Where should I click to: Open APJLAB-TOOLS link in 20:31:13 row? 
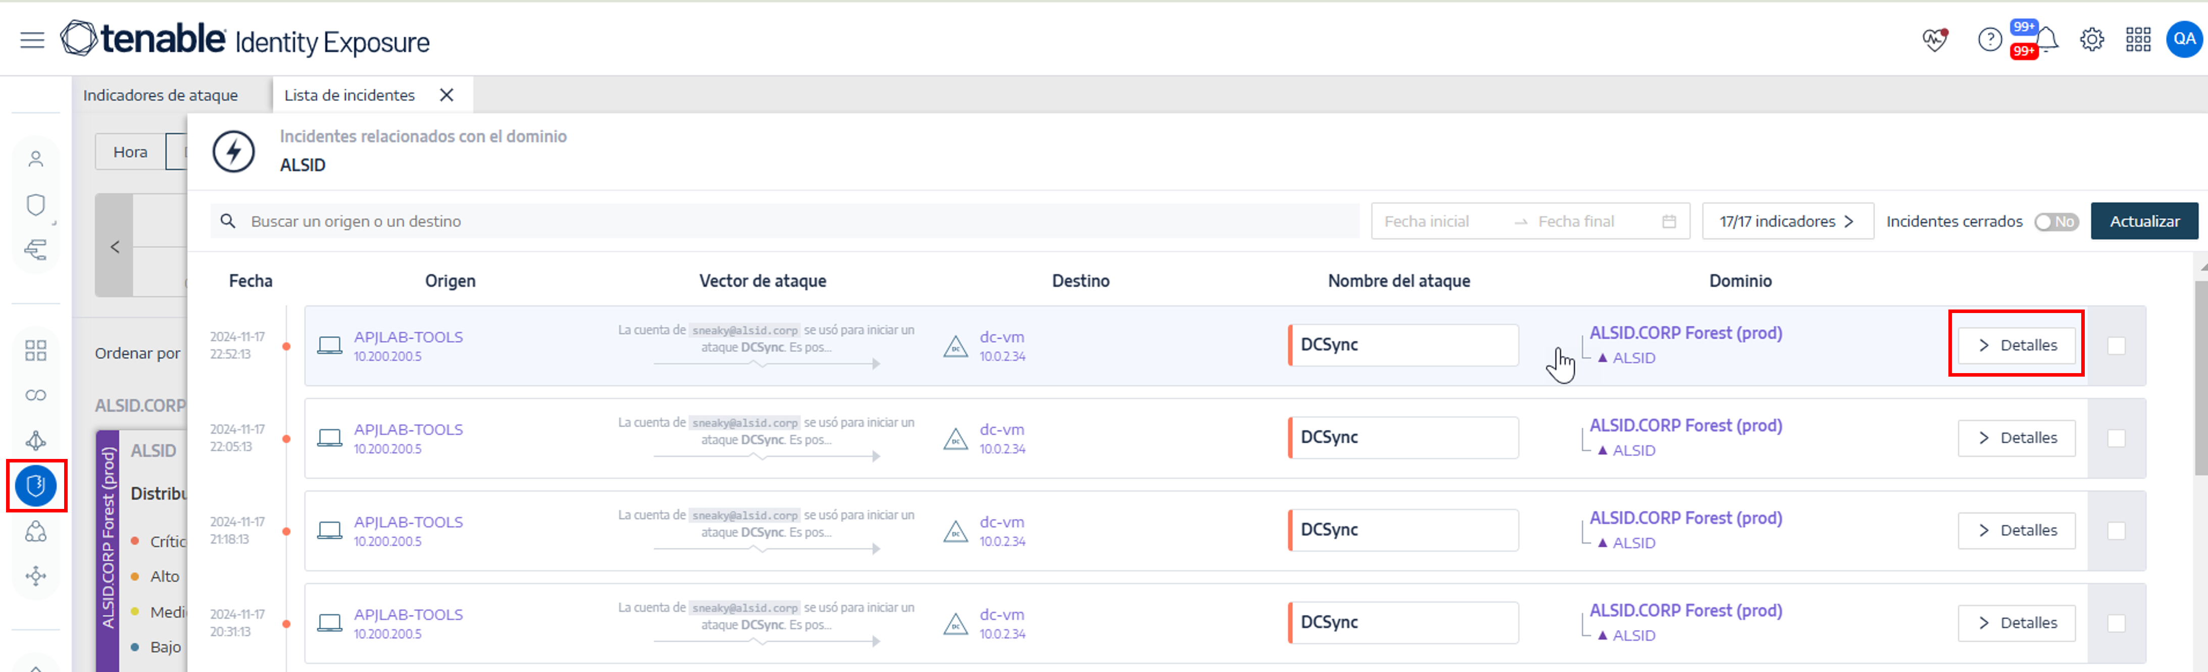(x=408, y=614)
